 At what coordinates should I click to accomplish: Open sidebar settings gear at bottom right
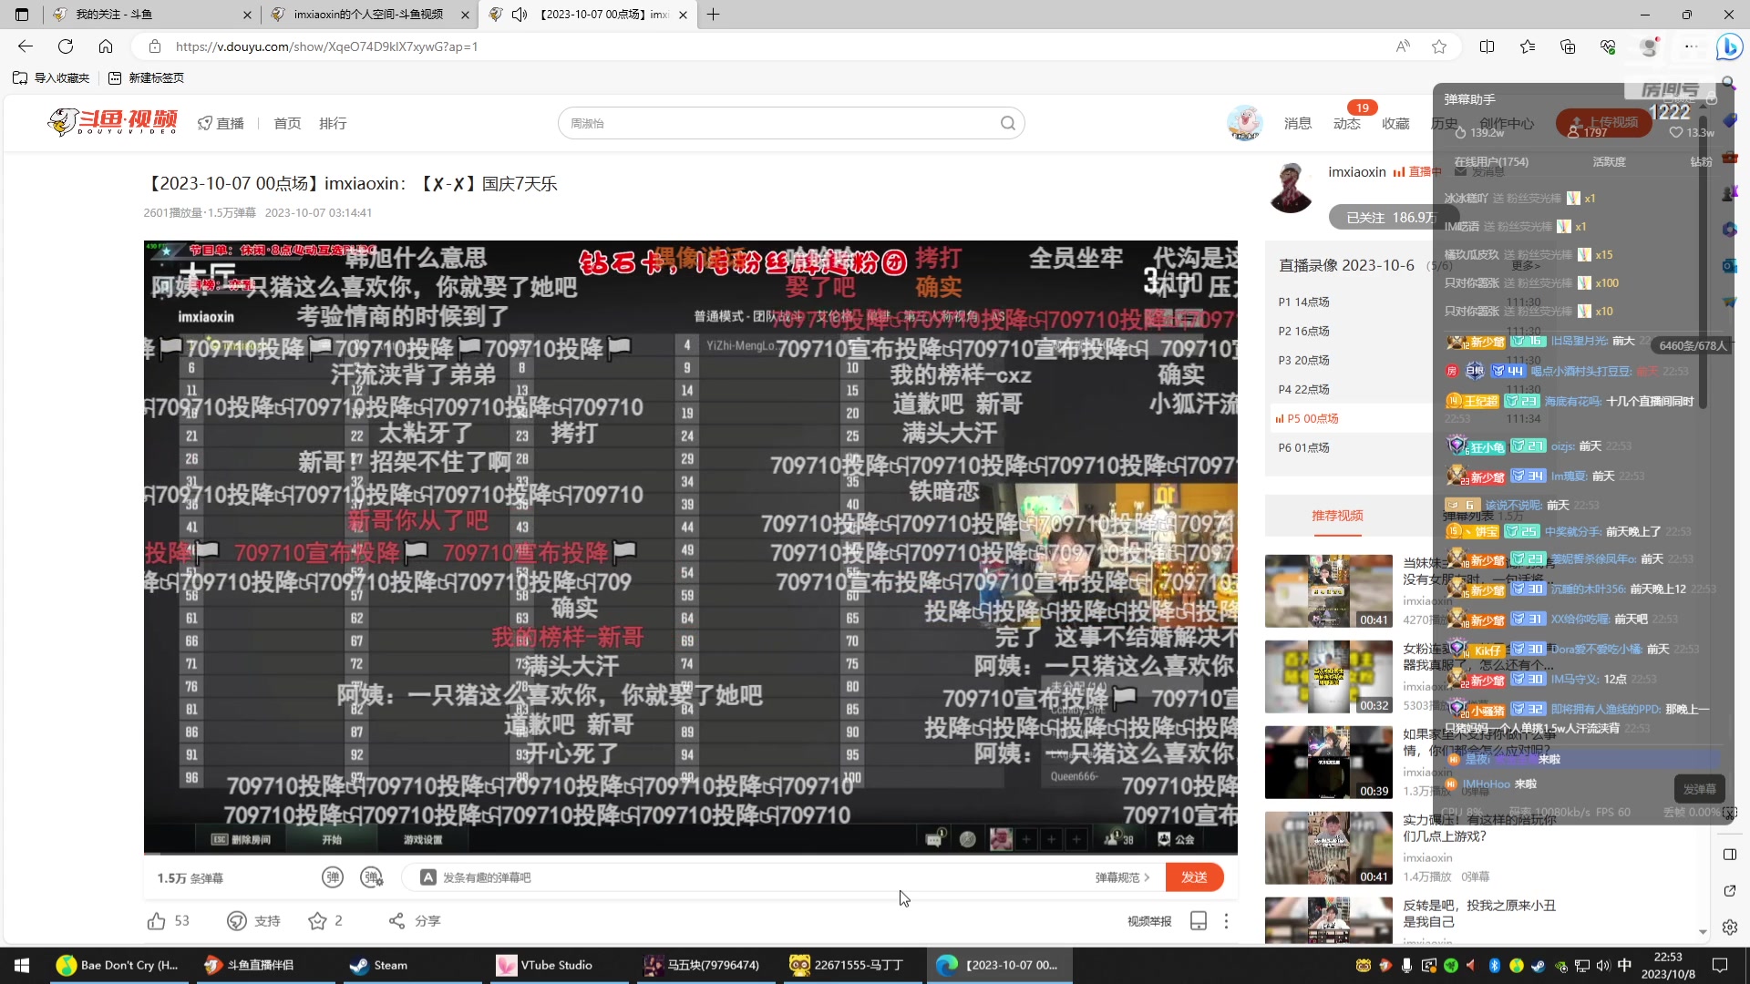pyautogui.click(x=1729, y=928)
